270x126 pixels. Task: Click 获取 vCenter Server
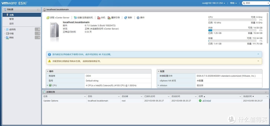pyautogui.click(x=58, y=18)
